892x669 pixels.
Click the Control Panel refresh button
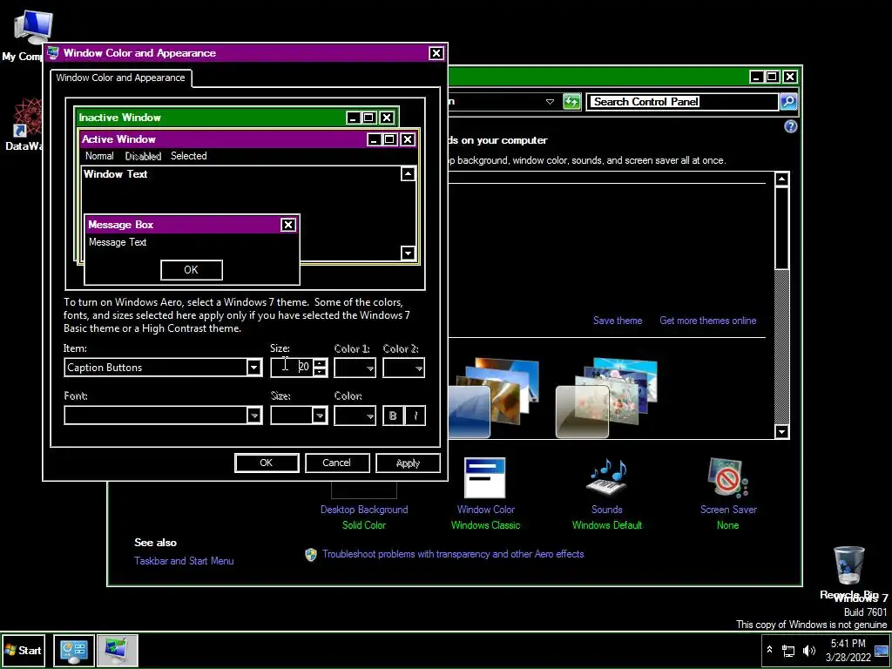pos(571,102)
